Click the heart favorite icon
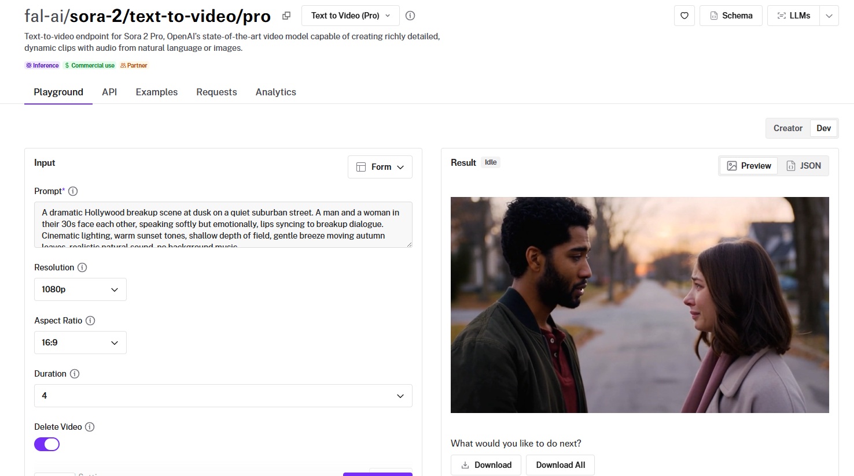This screenshot has width=854, height=476. point(684,16)
